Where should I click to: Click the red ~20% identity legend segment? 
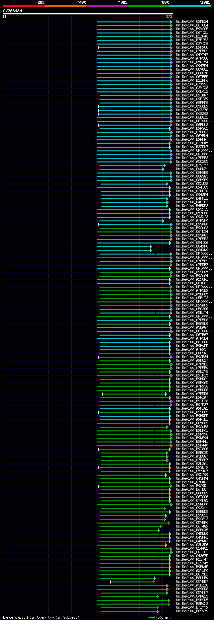pos(24,6)
